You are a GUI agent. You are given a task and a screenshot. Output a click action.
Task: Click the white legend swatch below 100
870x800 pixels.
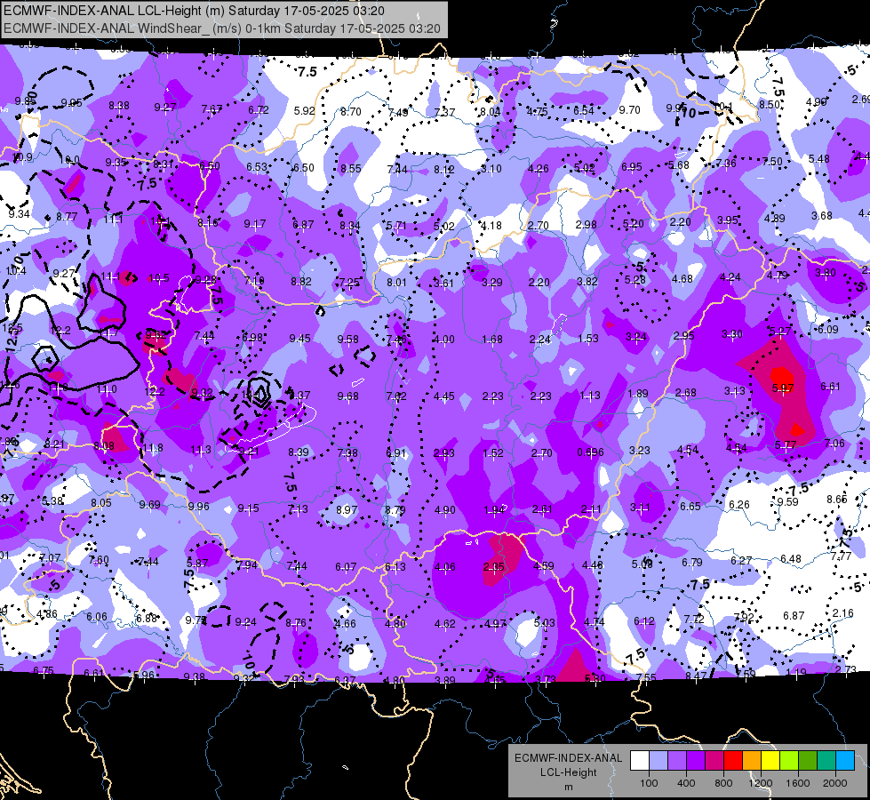(640, 761)
